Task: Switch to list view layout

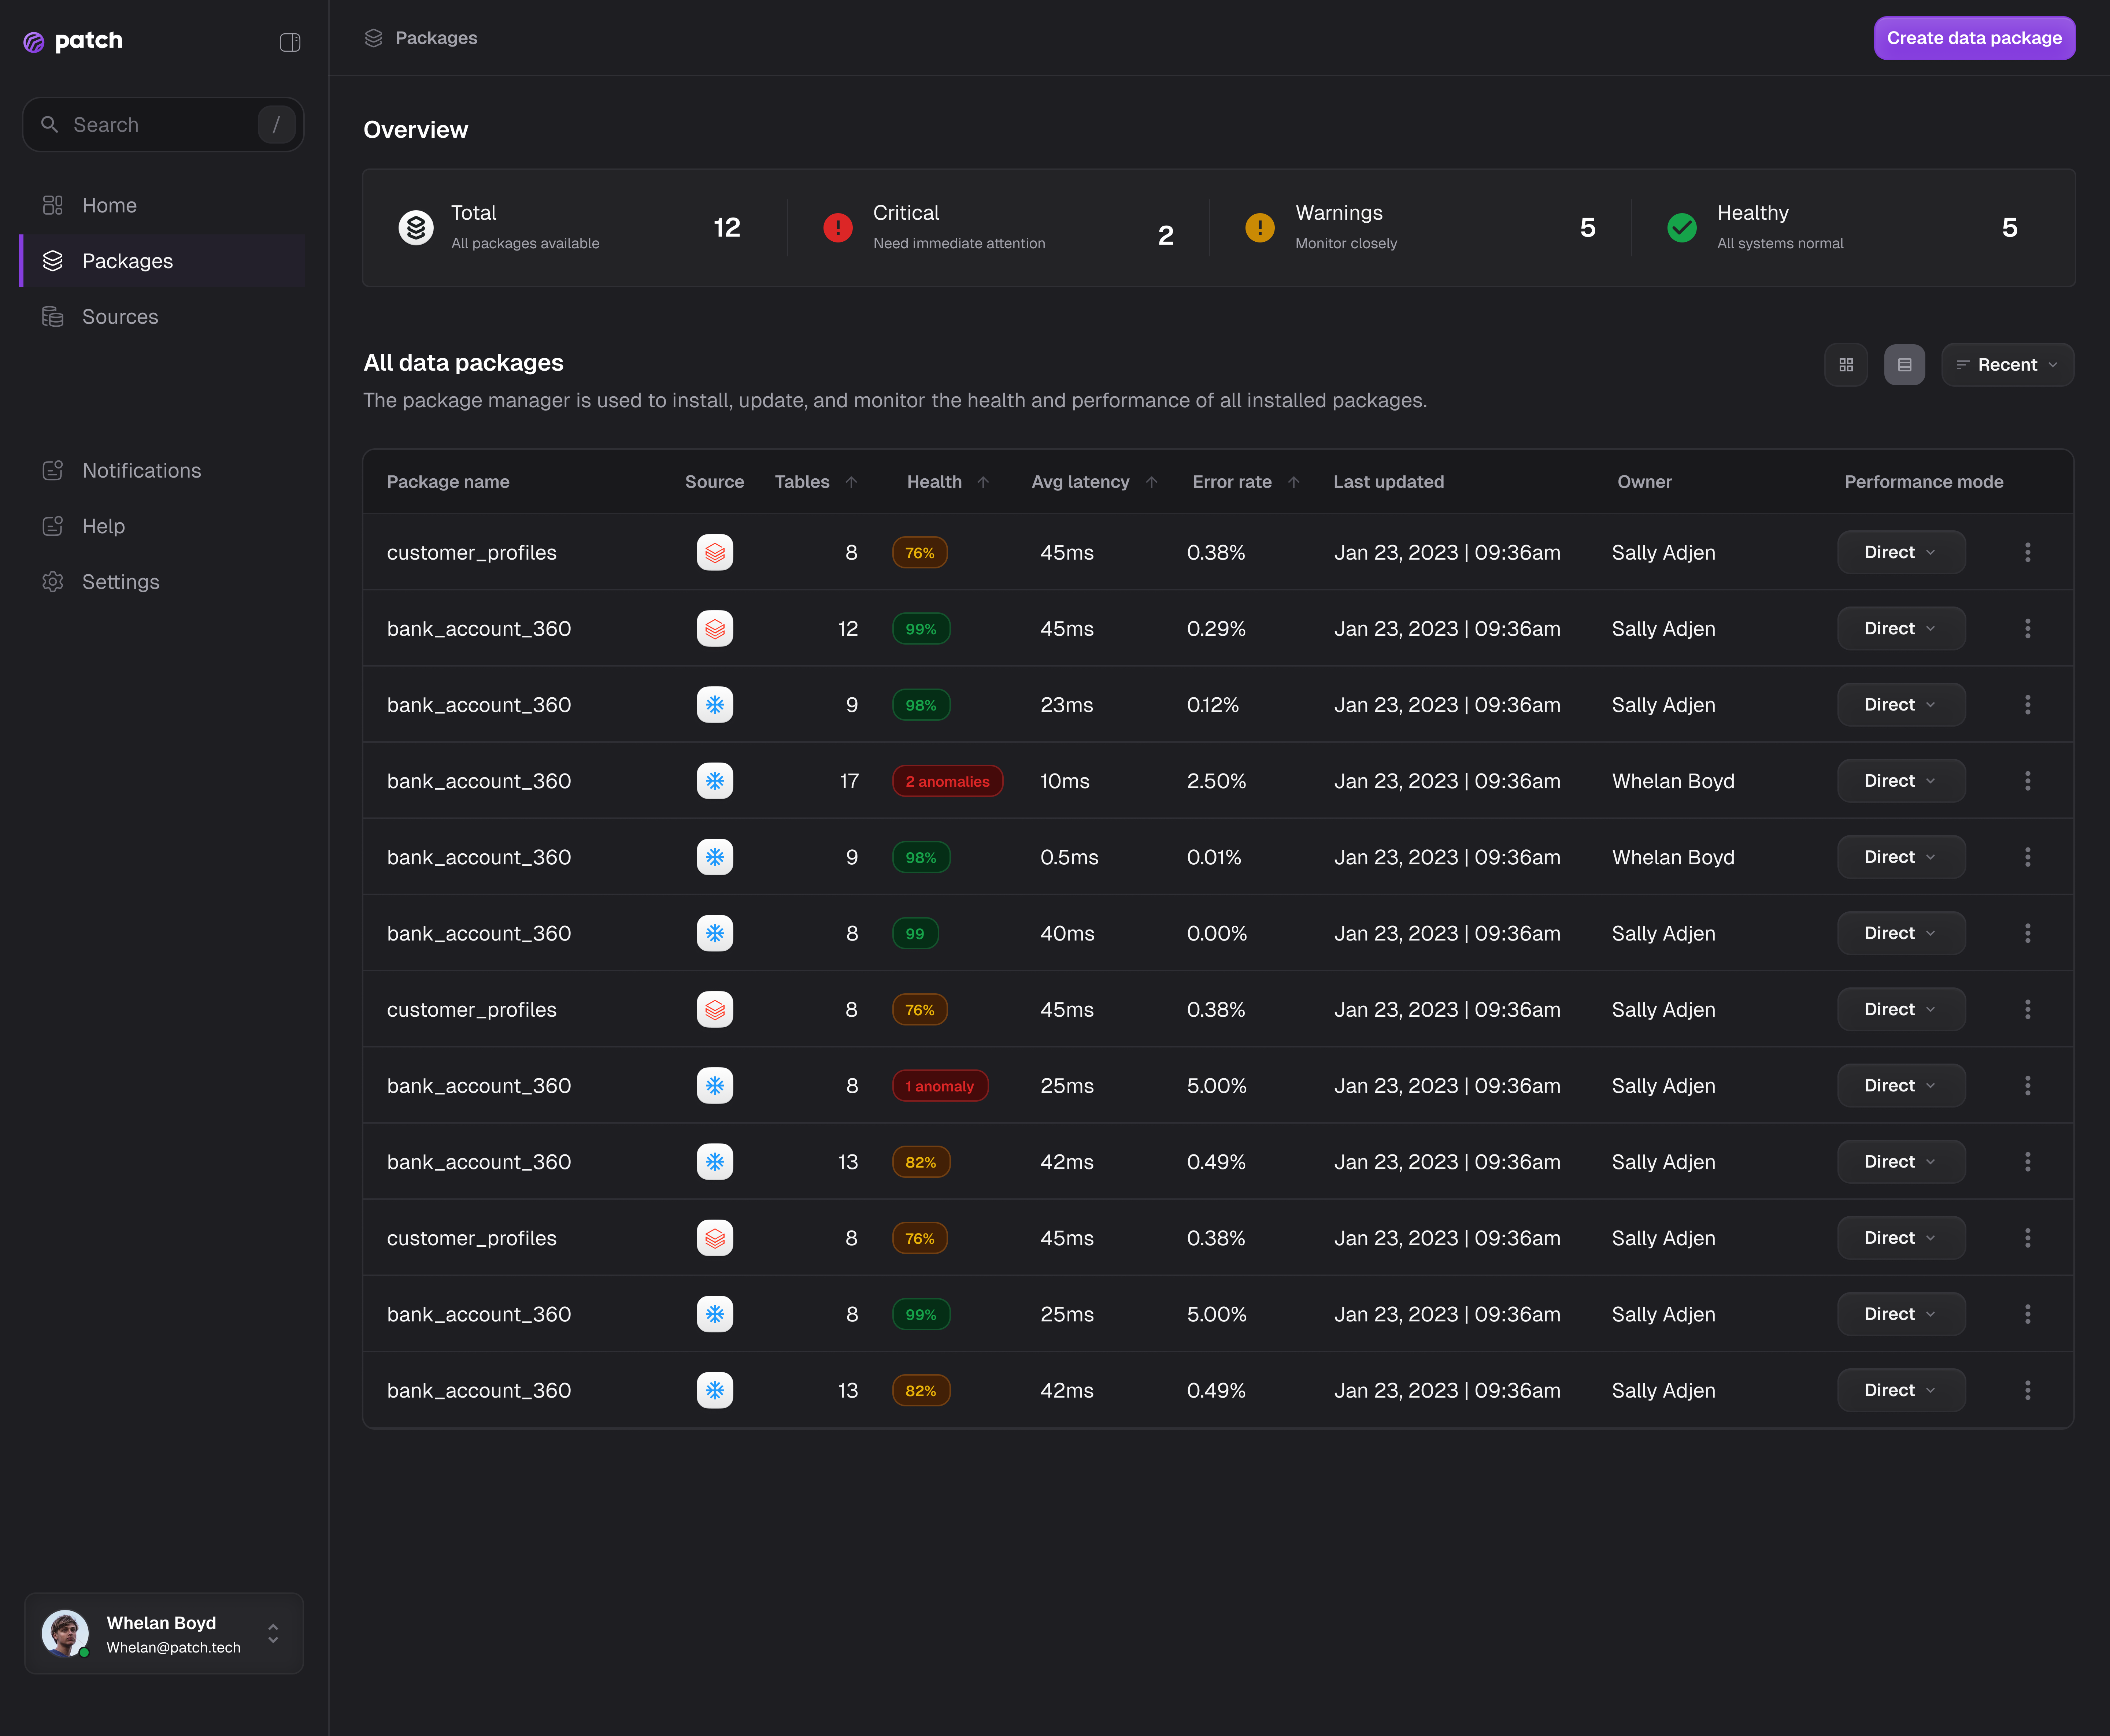Action: coord(1904,365)
